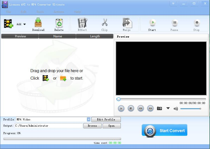Click the Edit Profile button
This screenshot has height=149, width=210.
tap(106, 119)
